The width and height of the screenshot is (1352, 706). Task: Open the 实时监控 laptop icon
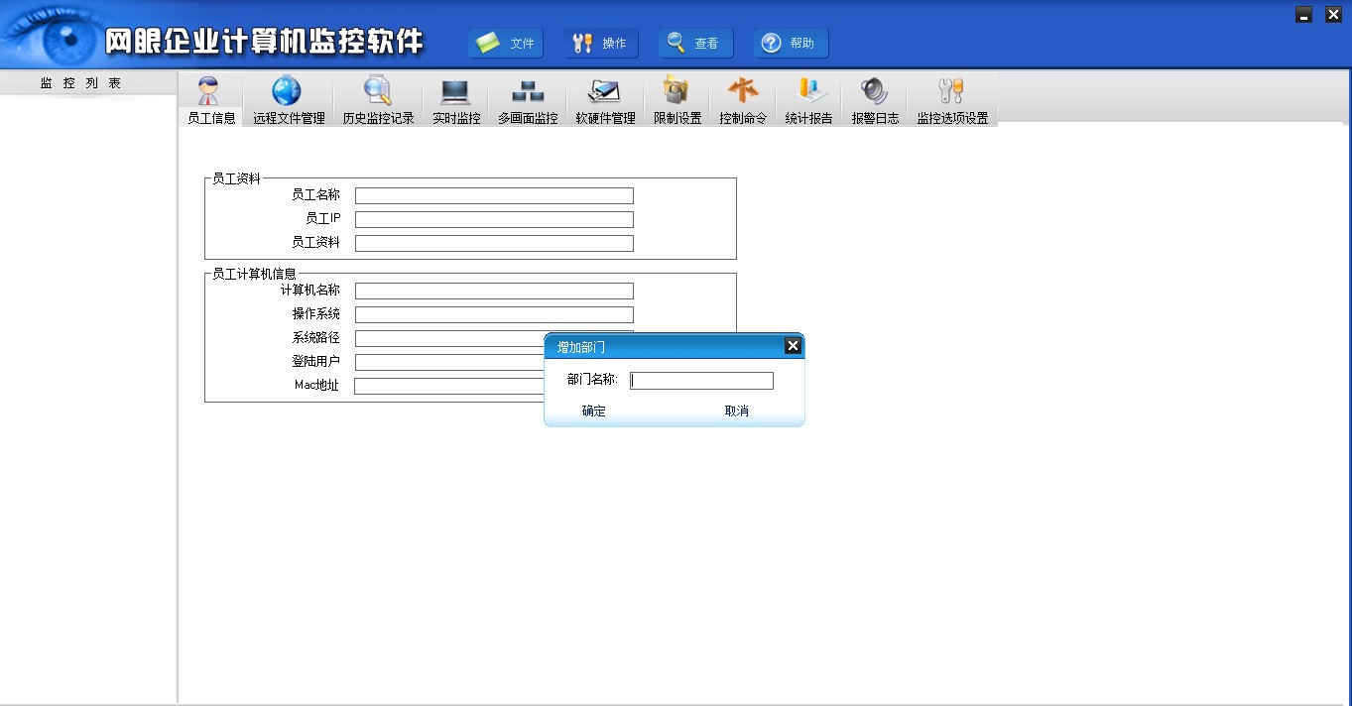coord(455,91)
